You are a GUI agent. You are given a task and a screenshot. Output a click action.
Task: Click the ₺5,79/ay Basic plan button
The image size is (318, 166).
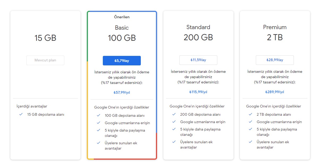coord(122,61)
